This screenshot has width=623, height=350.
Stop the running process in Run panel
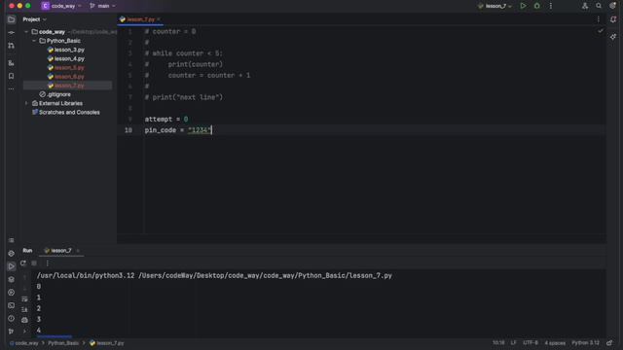(34, 263)
